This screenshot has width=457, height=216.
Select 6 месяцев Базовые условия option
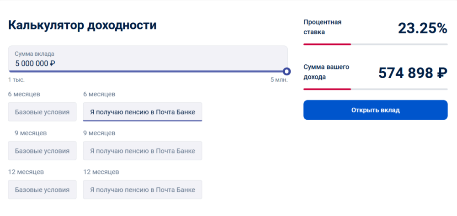42,112
